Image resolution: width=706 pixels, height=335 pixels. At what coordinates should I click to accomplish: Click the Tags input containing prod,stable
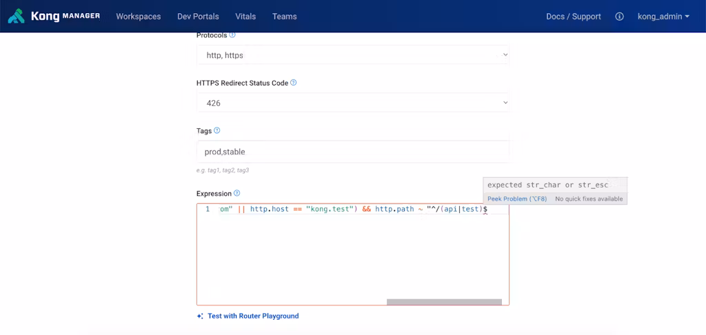pos(352,152)
